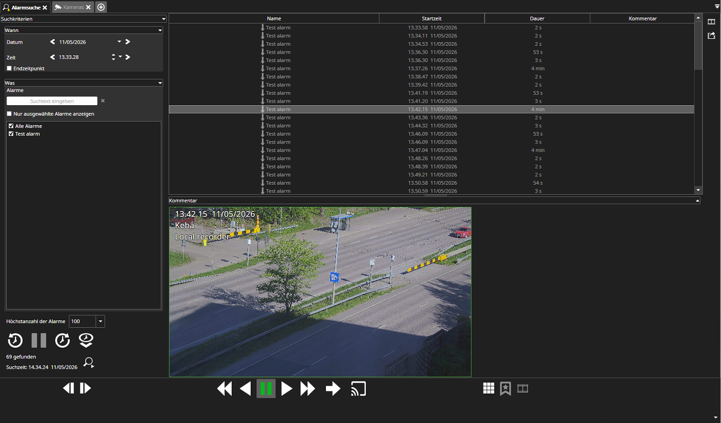Viewport: 721px width, 423px height.
Task: Click the Datum value 11/05/2026
Action: point(73,42)
